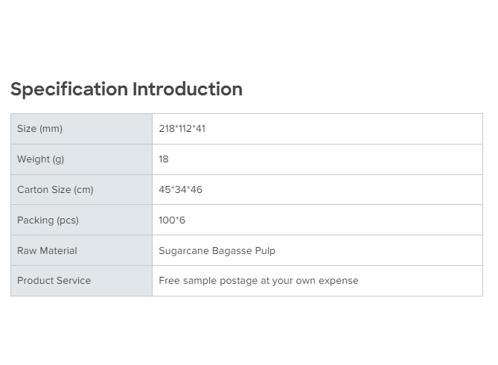Click the 45*34*46 carton value

click(x=181, y=190)
